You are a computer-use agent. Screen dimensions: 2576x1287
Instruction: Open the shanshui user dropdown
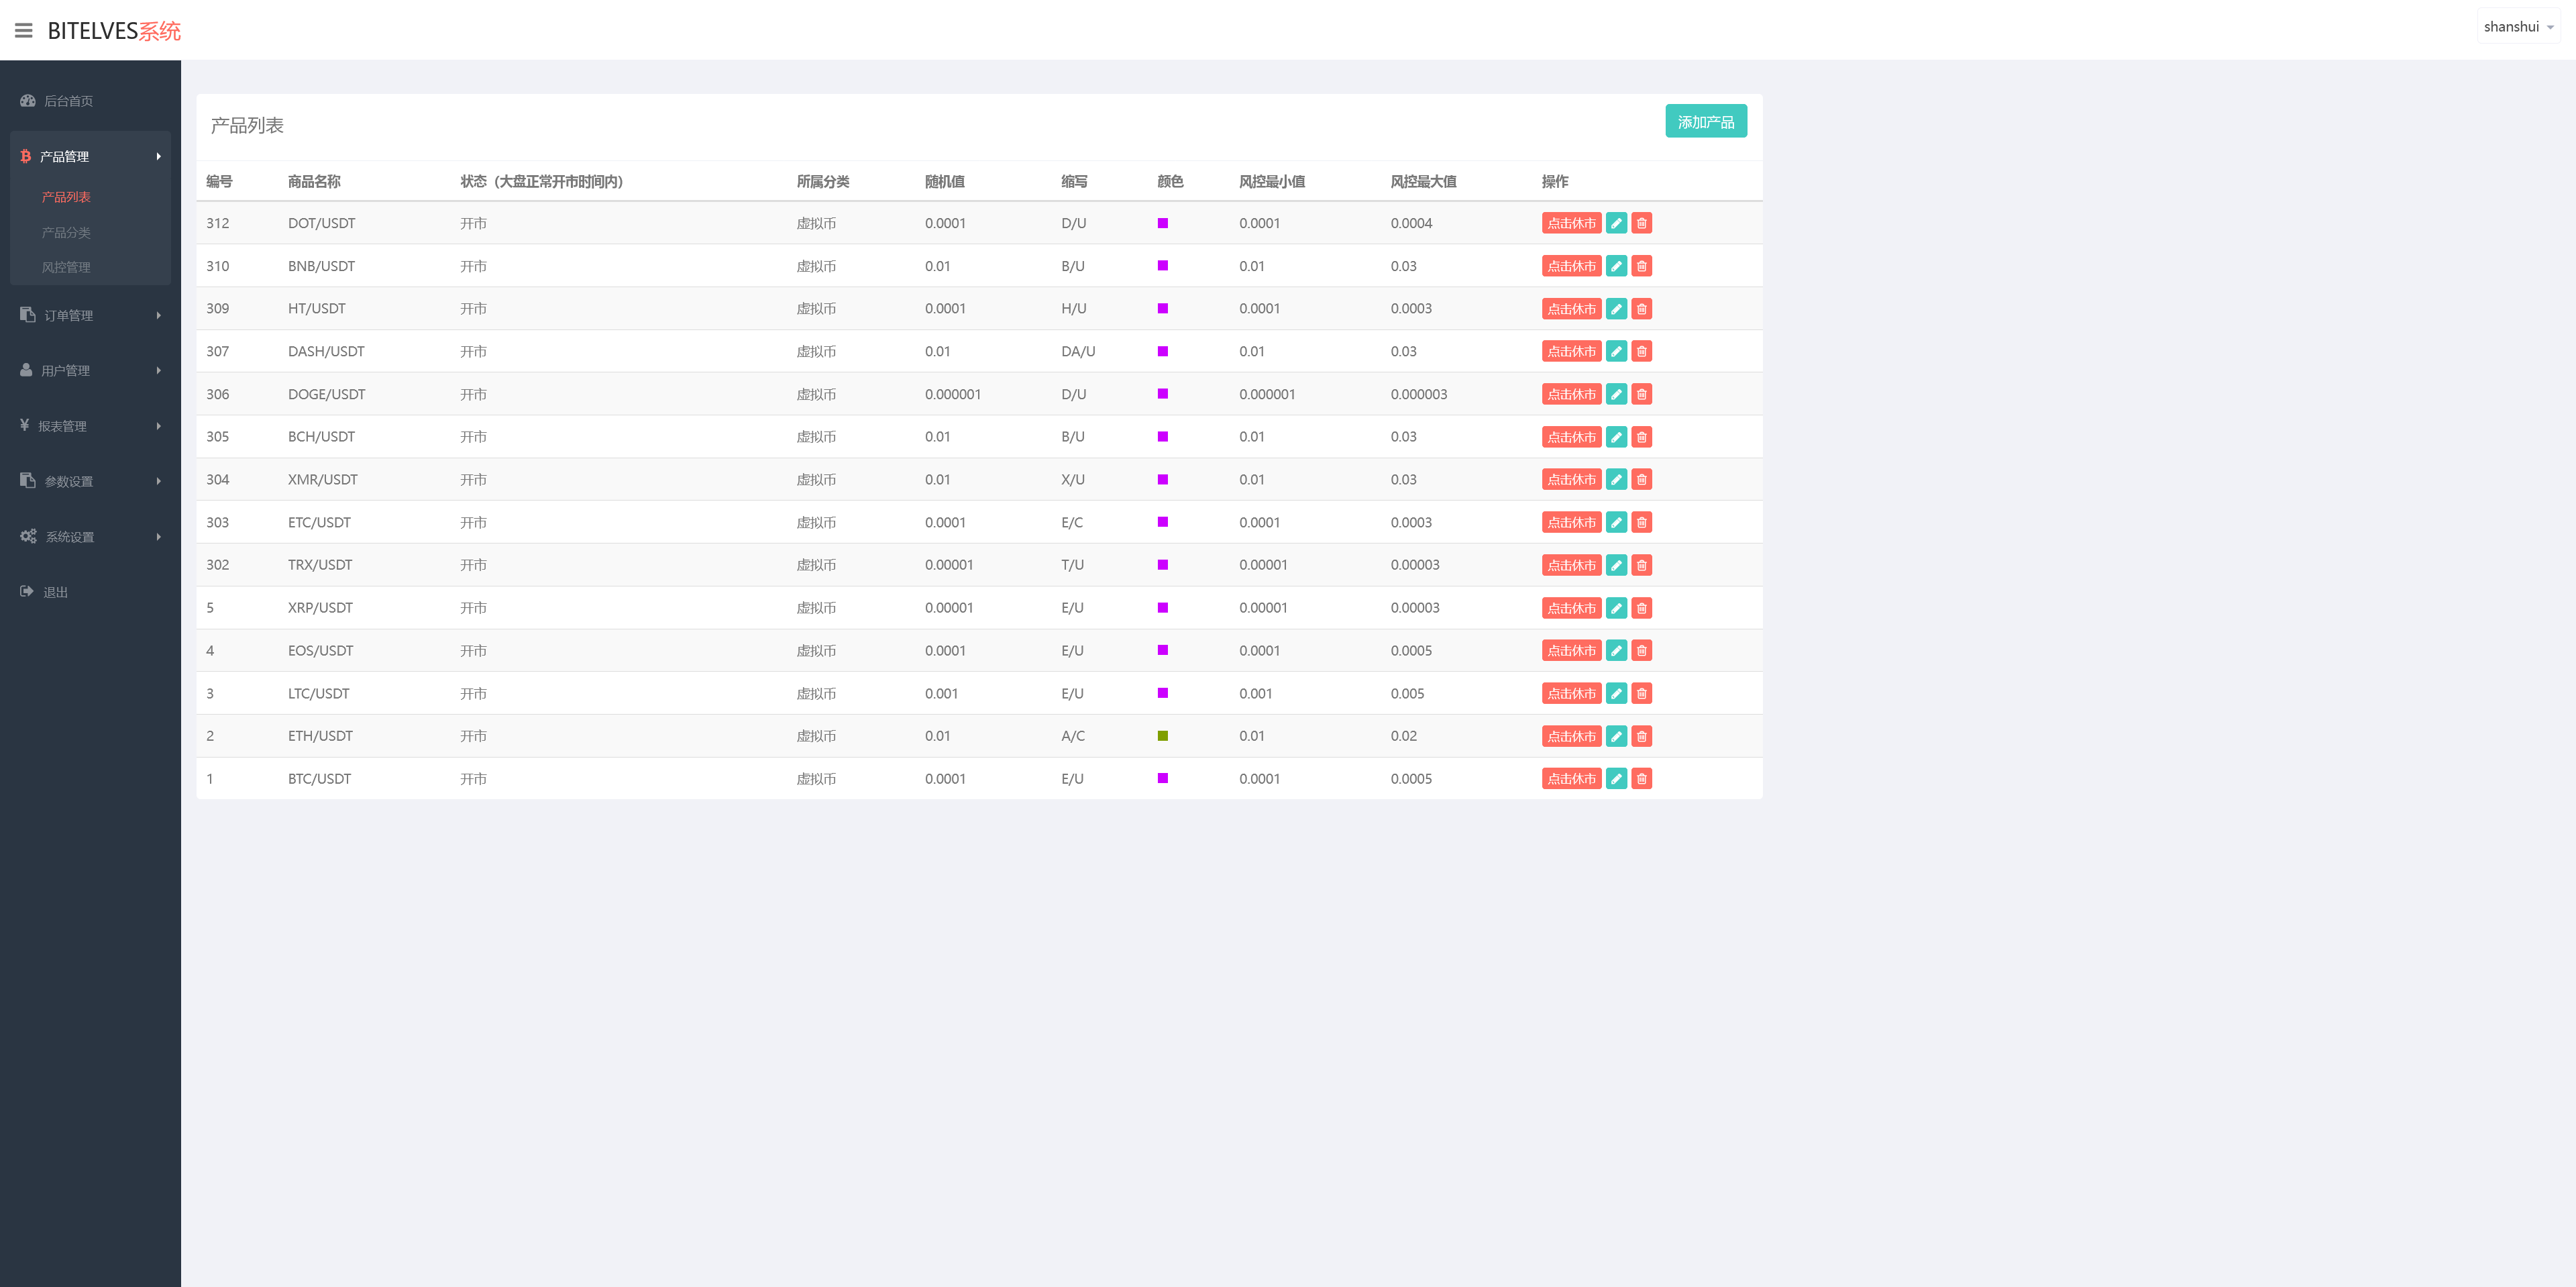pos(2518,27)
